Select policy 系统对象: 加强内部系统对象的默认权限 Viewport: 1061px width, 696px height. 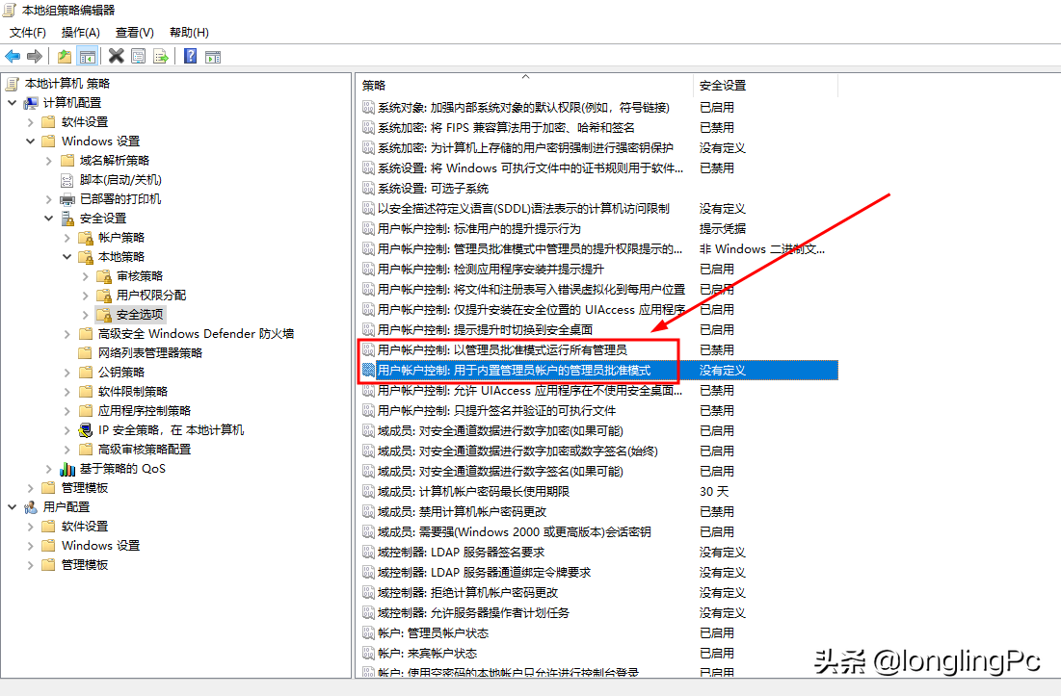point(523,108)
